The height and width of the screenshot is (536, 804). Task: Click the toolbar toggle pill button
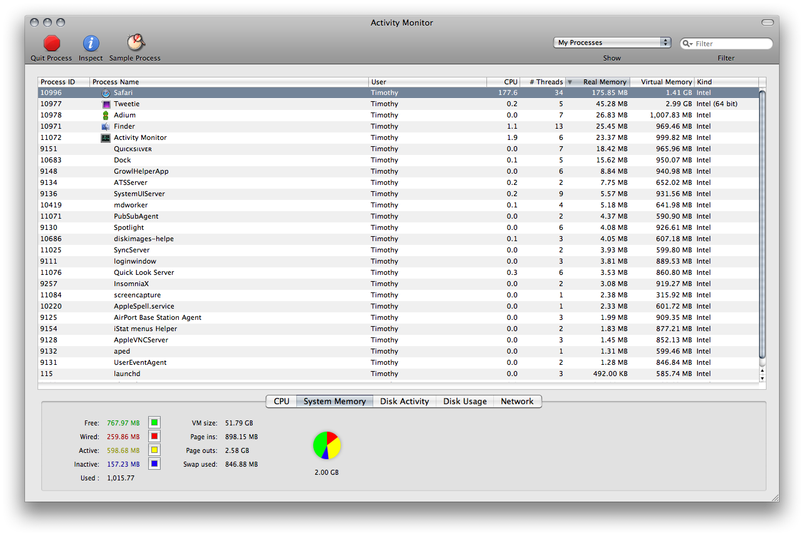point(767,22)
